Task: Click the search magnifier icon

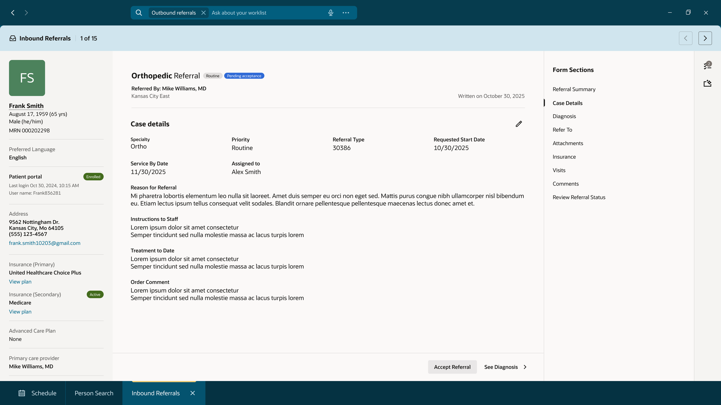Action: pyautogui.click(x=139, y=13)
